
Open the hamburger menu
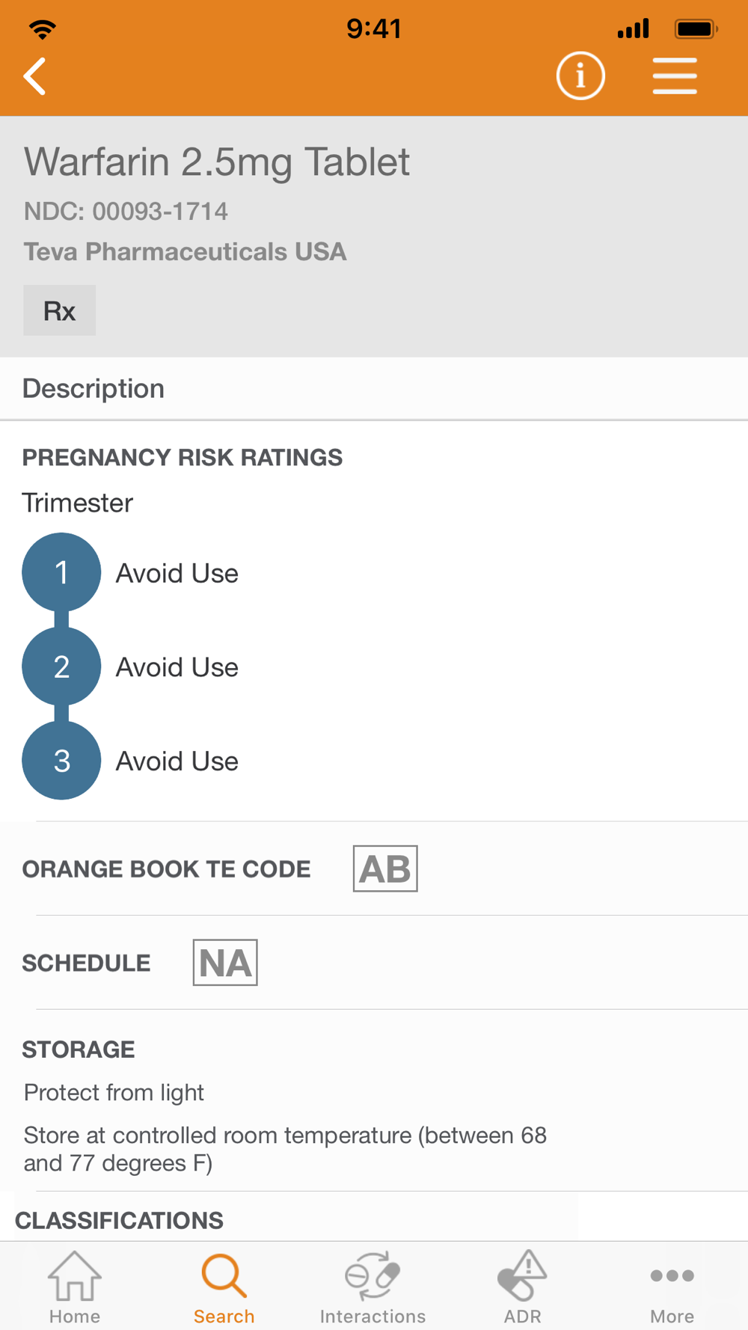pos(675,76)
